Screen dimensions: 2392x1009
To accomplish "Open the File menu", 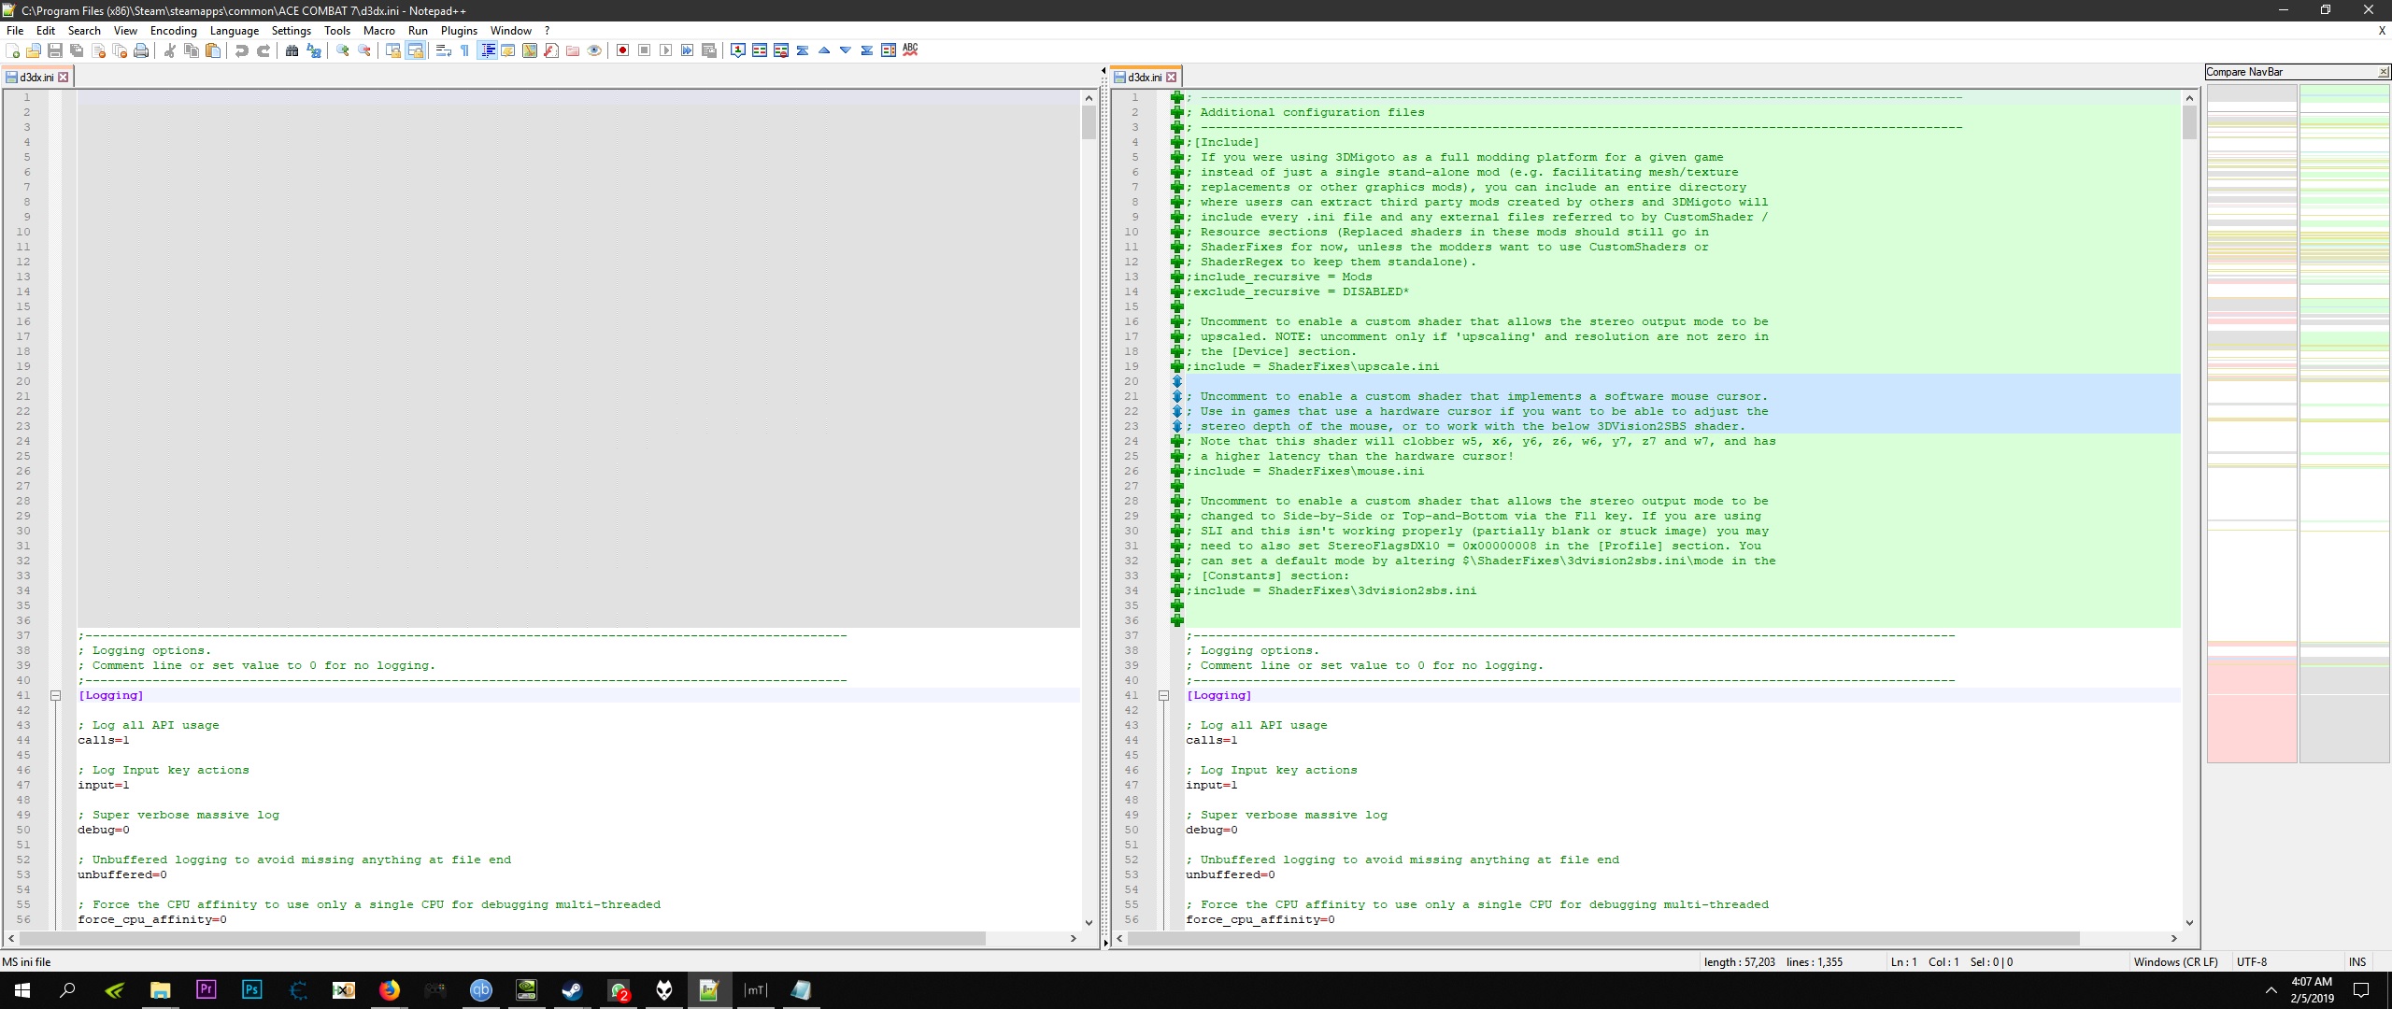I will click(x=15, y=31).
